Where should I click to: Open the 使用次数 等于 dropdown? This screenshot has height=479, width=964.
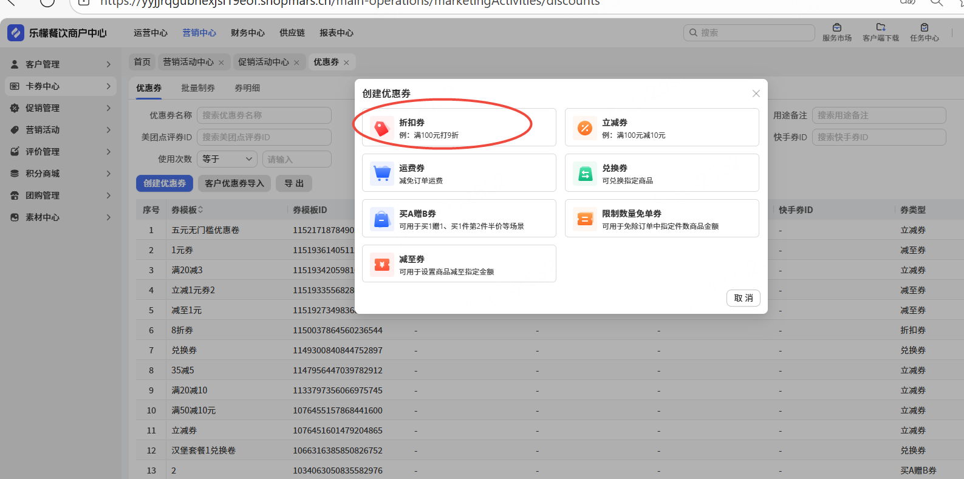click(x=227, y=159)
